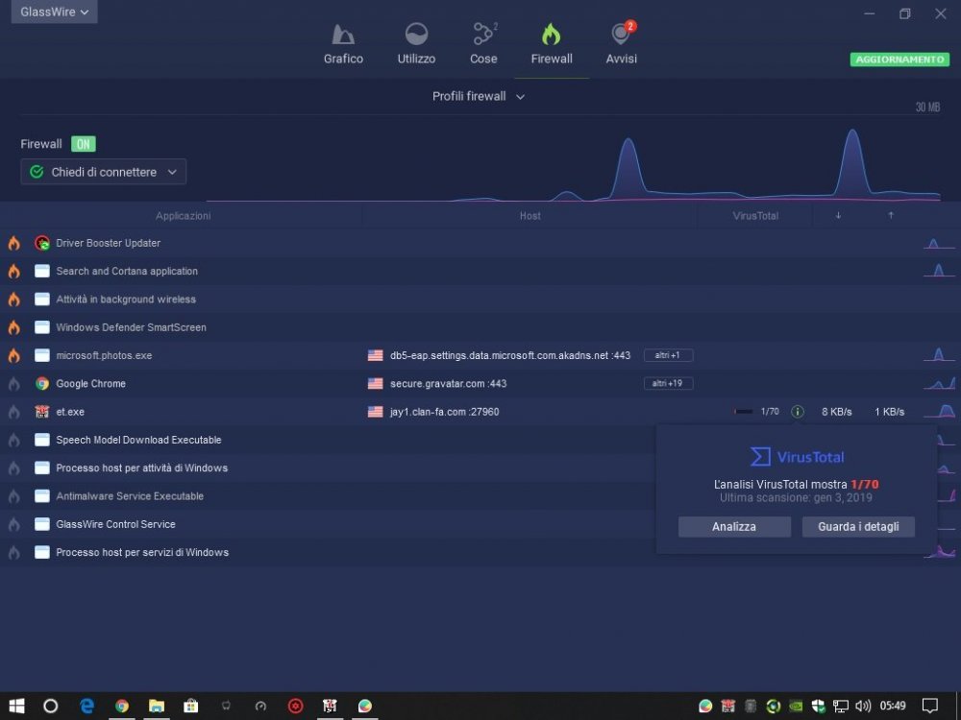Open the Chiedi di connettere mode dropdown

click(103, 172)
